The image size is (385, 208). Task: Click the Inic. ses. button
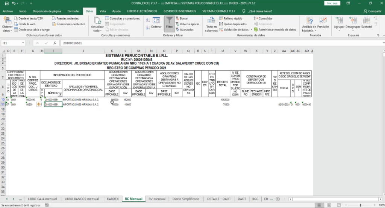coord(332,3)
